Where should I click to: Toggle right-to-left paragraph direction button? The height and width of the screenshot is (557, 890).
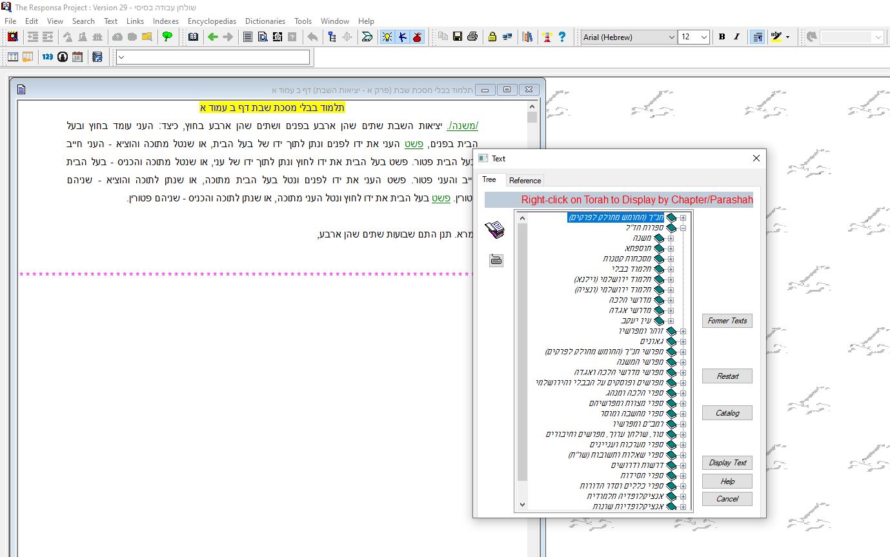point(758,37)
